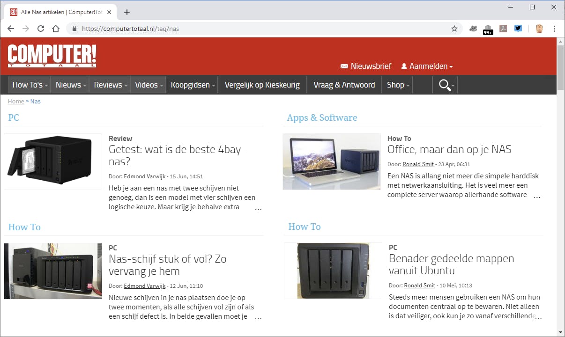Click the first gray extension icon
Image resolution: width=565 pixels, height=337 pixels.
[473, 29]
